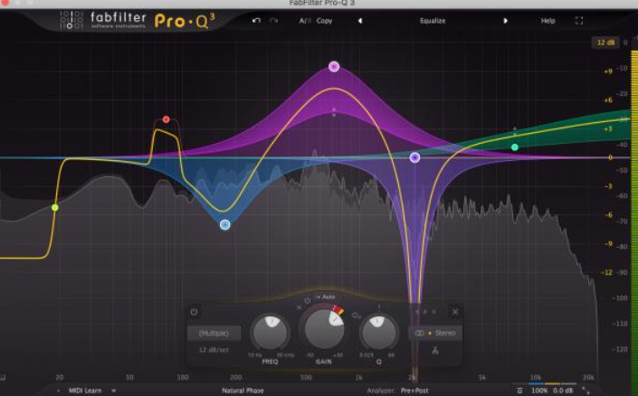This screenshot has height=396, width=638.
Task: Open the 12 dB/oct slope dropdown
Action: 214,350
